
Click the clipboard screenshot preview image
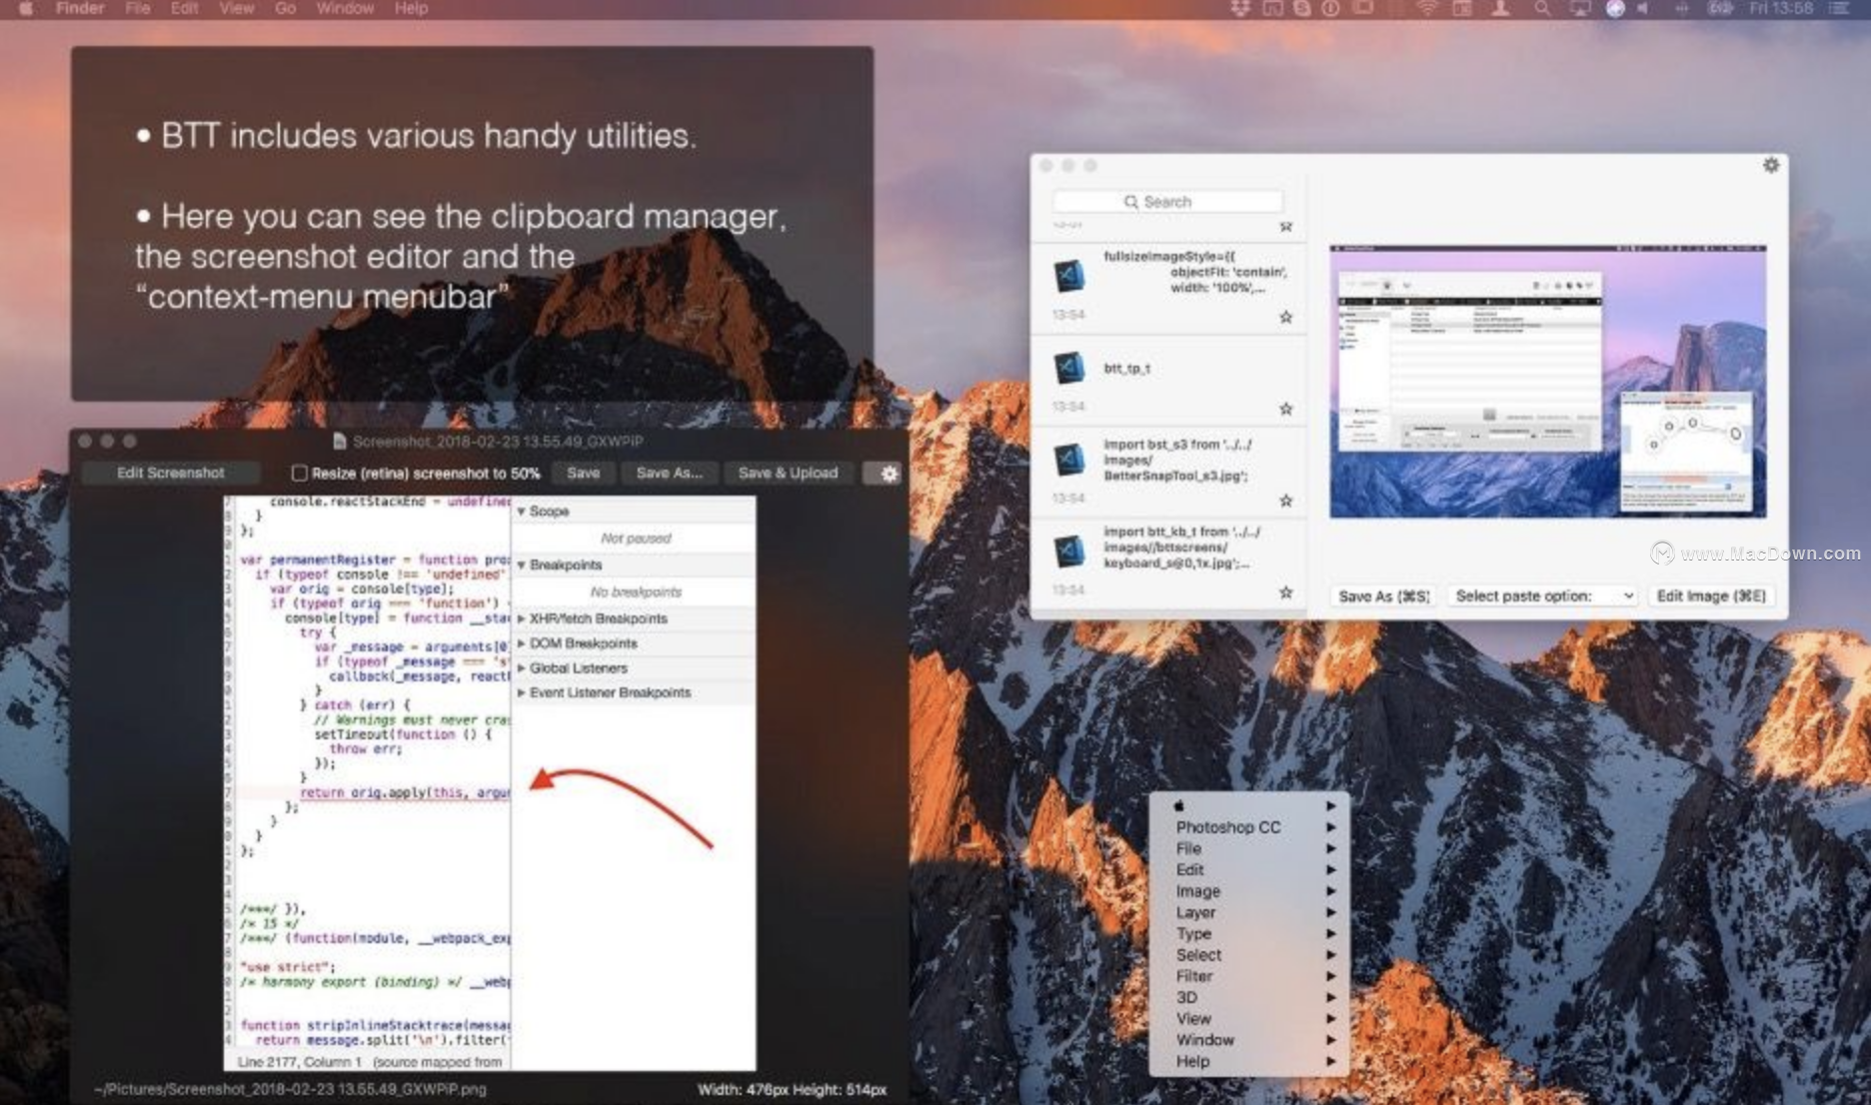(x=1547, y=381)
